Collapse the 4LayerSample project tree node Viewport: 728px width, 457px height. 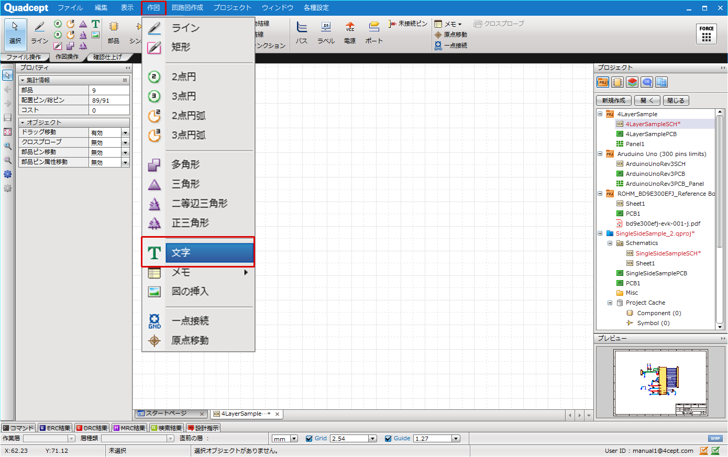tap(600, 114)
